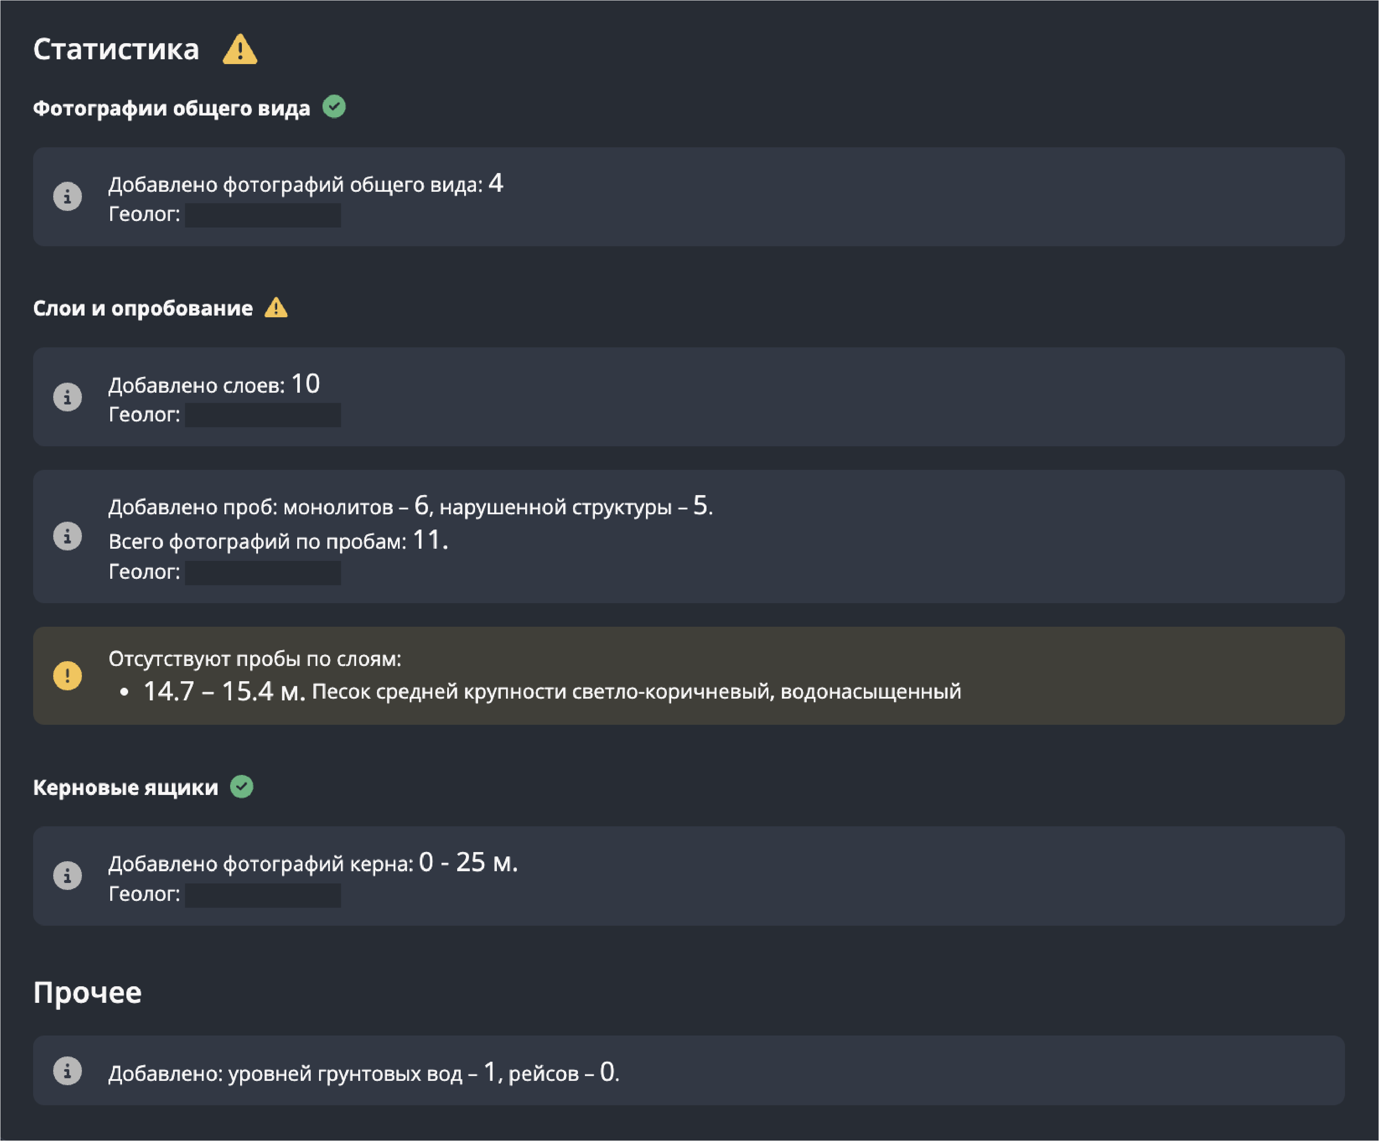Viewport: 1379px width, 1141px height.
Task: Click yellow exclamation icon for missing samples
Action: tap(67, 675)
